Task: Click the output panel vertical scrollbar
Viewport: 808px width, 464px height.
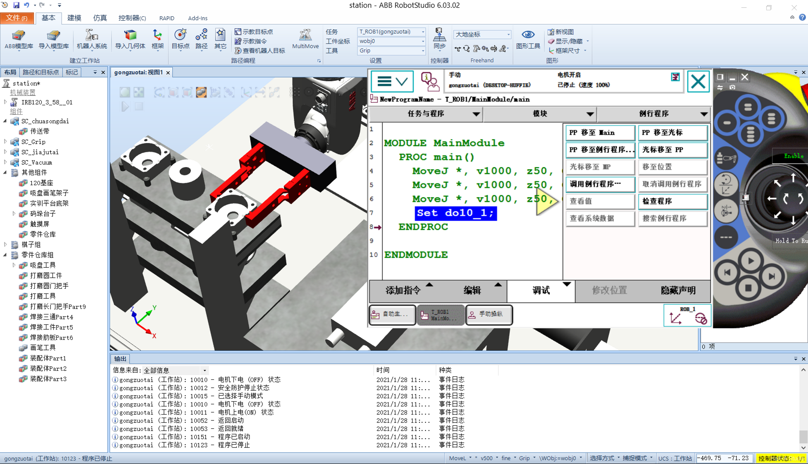Action: pos(803,409)
